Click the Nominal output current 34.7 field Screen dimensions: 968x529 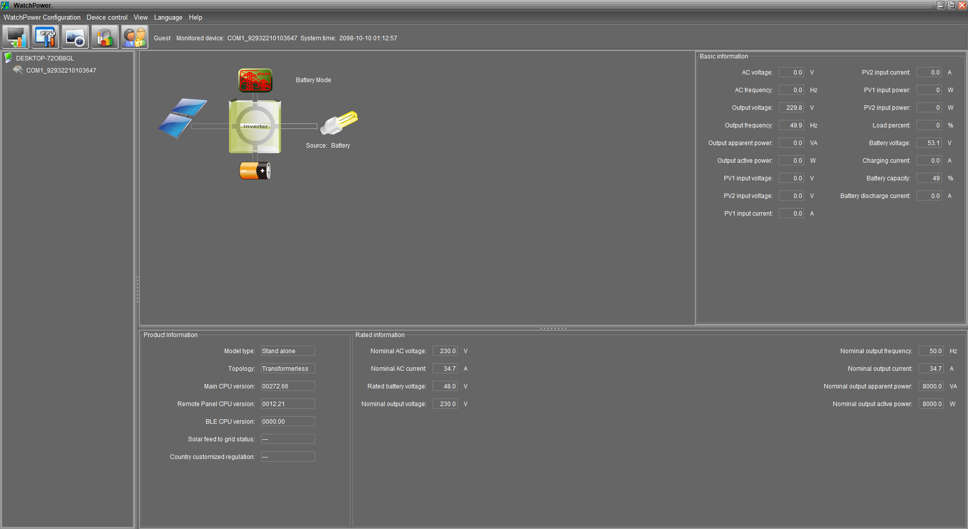click(931, 369)
